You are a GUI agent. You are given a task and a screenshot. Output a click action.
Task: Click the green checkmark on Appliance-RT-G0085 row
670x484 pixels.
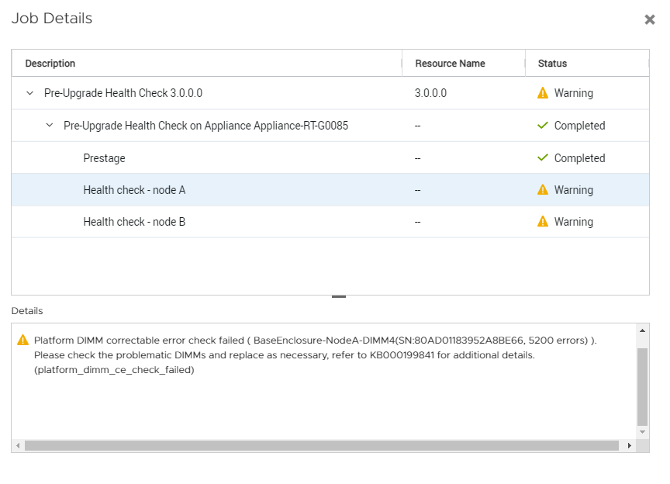click(x=542, y=125)
